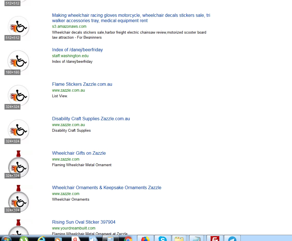Click the 'List View.' description text
This screenshot has width=292, height=241.
(x=60, y=96)
